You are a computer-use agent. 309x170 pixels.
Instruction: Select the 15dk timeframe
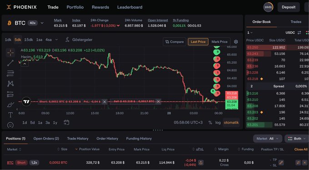pyautogui.click(x=29, y=40)
